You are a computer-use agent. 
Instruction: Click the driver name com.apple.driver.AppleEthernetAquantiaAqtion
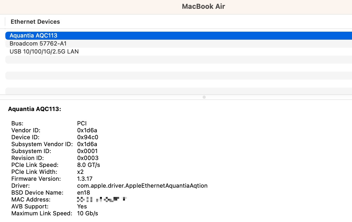(142, 186)
